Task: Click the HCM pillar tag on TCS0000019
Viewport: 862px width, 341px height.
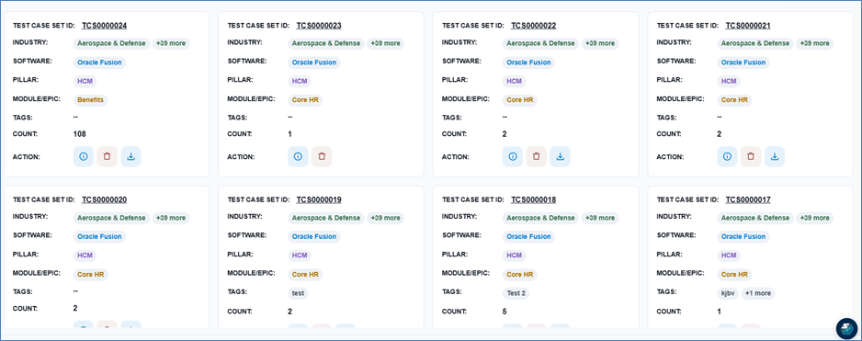Action: click(300, 256)
